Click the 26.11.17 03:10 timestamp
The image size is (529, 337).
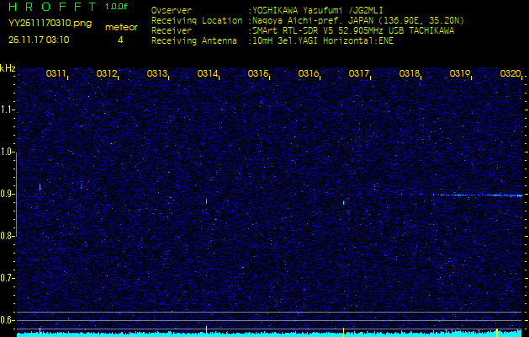tap(40, 39)
